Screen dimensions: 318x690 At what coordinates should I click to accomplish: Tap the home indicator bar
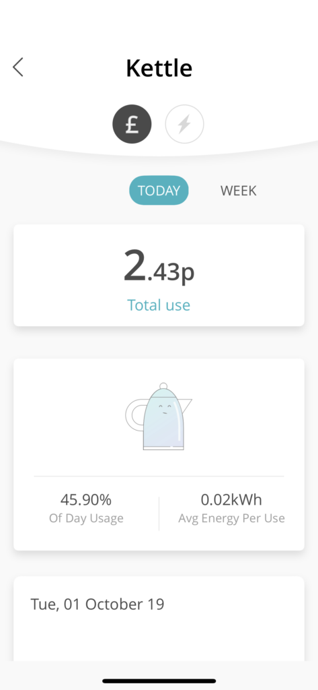point(159,681)
